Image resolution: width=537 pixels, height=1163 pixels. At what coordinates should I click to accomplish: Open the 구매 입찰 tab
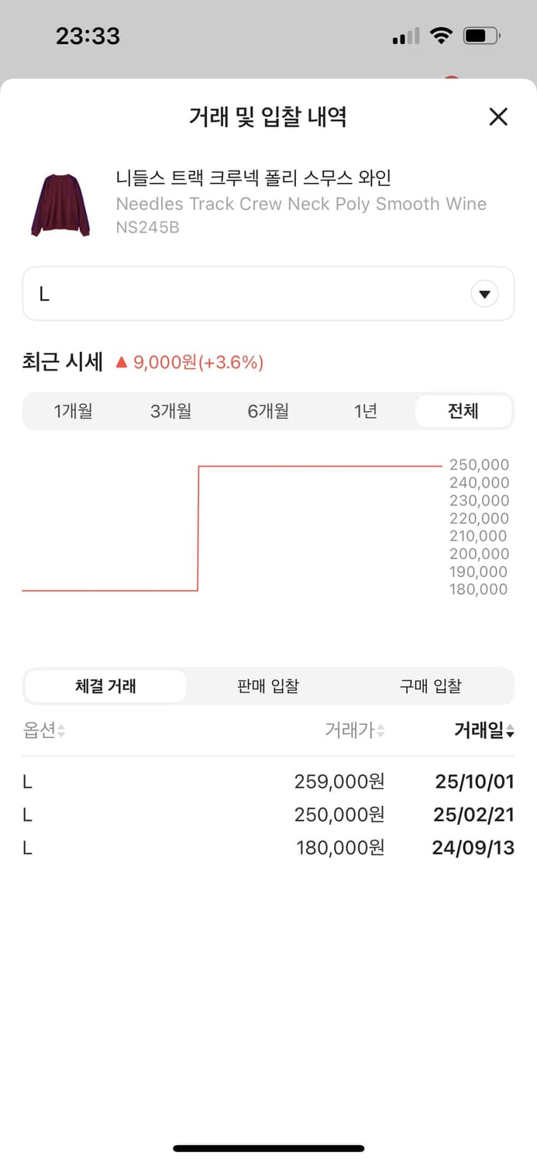coord(432,686)
